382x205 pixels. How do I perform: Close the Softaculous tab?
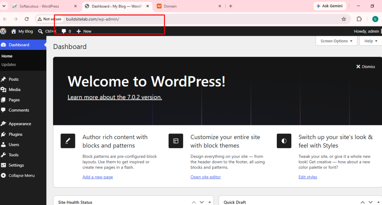click(x=75, y=6)
